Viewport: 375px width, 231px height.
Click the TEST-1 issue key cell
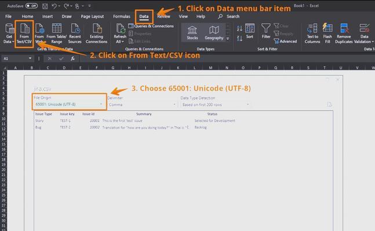65,121
